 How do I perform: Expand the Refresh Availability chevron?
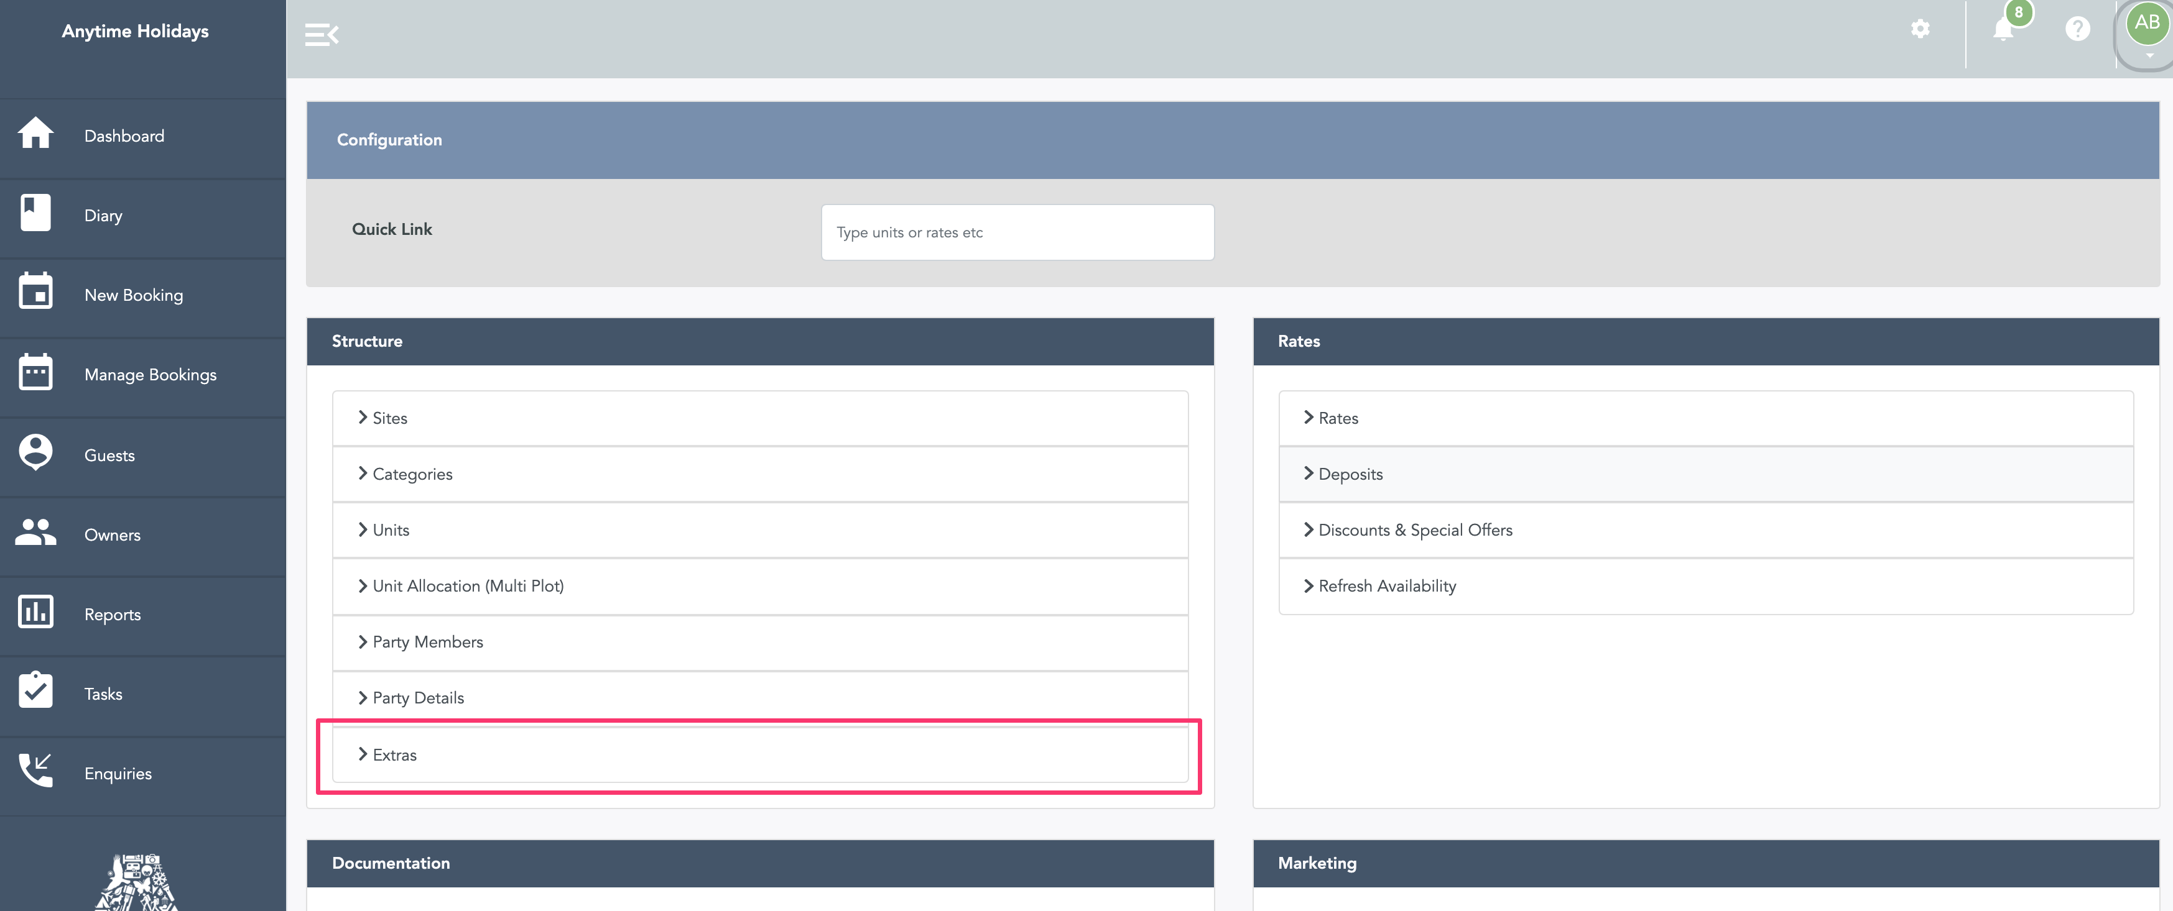[x=1309, y=586]
